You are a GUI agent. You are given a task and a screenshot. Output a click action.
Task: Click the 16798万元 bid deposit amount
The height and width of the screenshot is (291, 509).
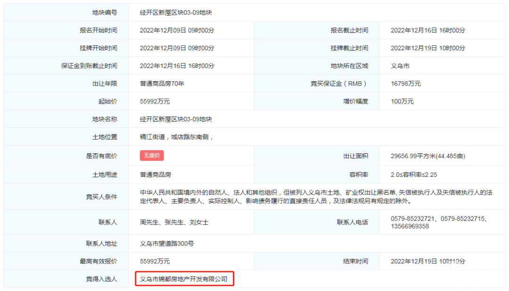click(405, 84)
